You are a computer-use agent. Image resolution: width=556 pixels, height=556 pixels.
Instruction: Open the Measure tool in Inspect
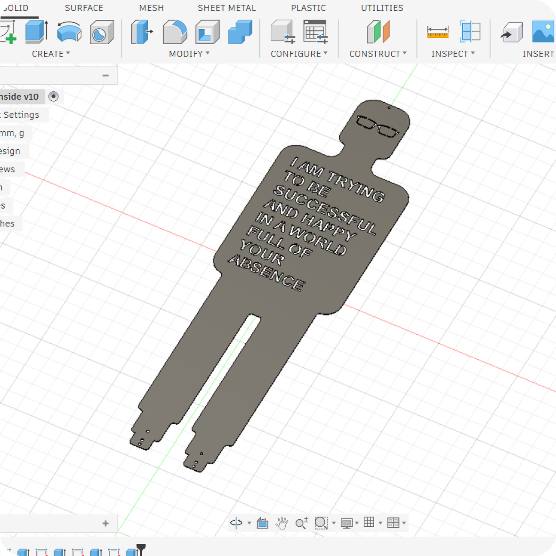[x=437, y=32]
